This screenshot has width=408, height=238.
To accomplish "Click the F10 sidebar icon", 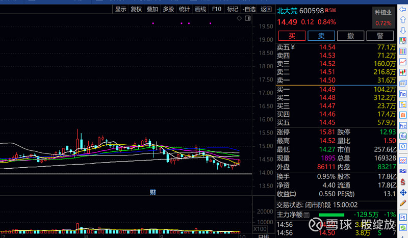I will pyautogui.click(x=403, y=94).
